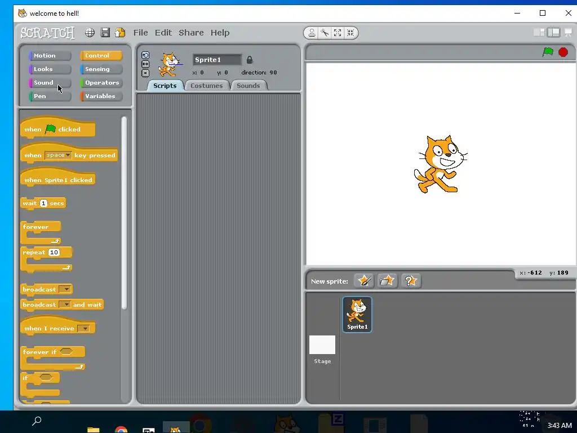Open the Variables block category
577x433 pixels.
[x=101, y=96]
